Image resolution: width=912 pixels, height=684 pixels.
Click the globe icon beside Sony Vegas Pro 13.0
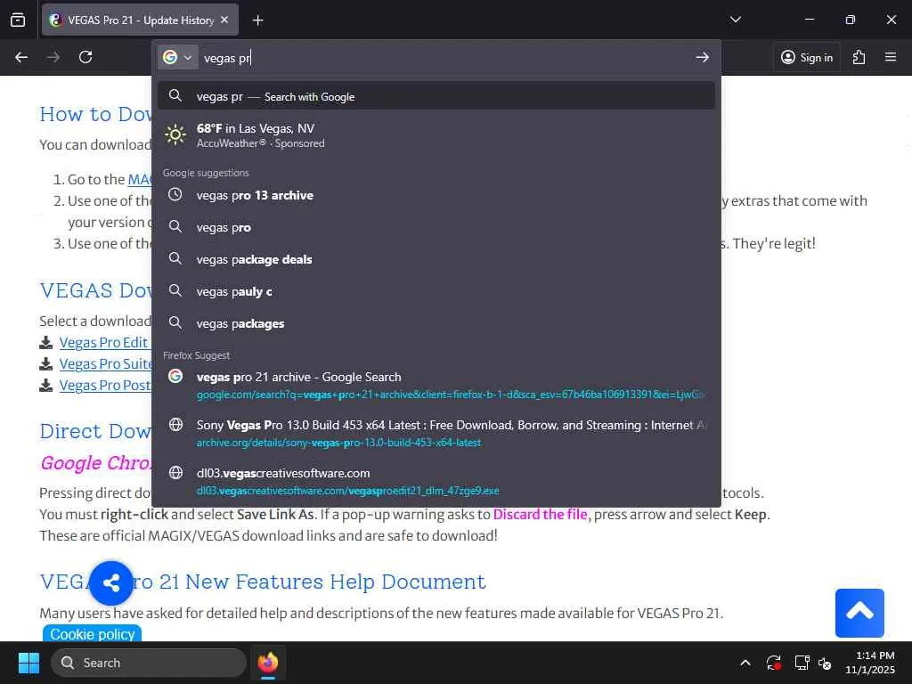click(175, 425)
